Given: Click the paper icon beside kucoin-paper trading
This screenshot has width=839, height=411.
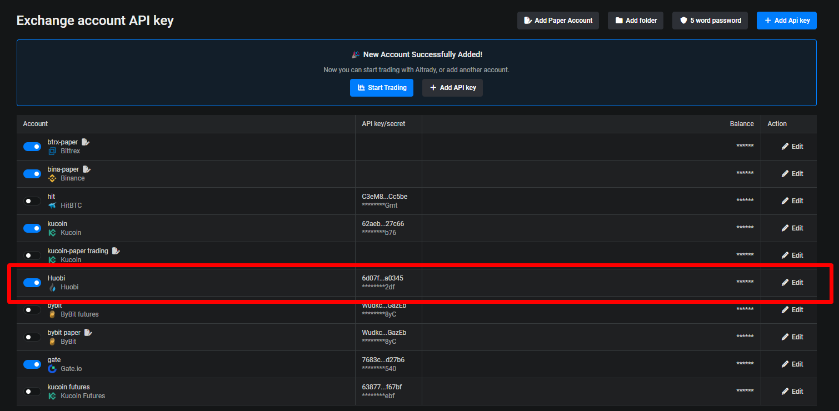Looking at the screenshot, I should click(116, 250).
